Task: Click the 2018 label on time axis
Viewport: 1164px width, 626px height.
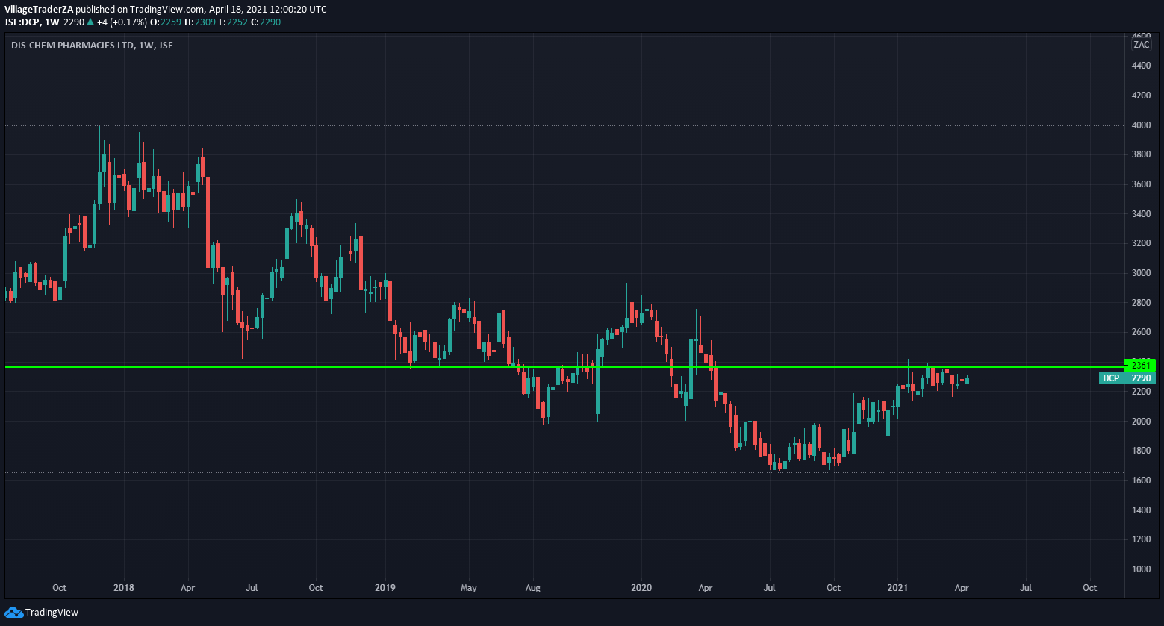Action: pos(124,588)
